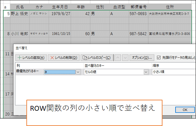
Task: Select the 血液型 header cell
Action: 119,7
